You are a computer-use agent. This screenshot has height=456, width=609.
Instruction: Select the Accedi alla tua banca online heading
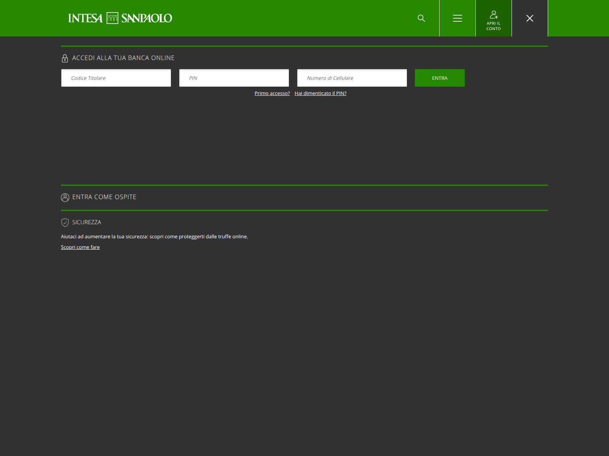pos(123,58)
